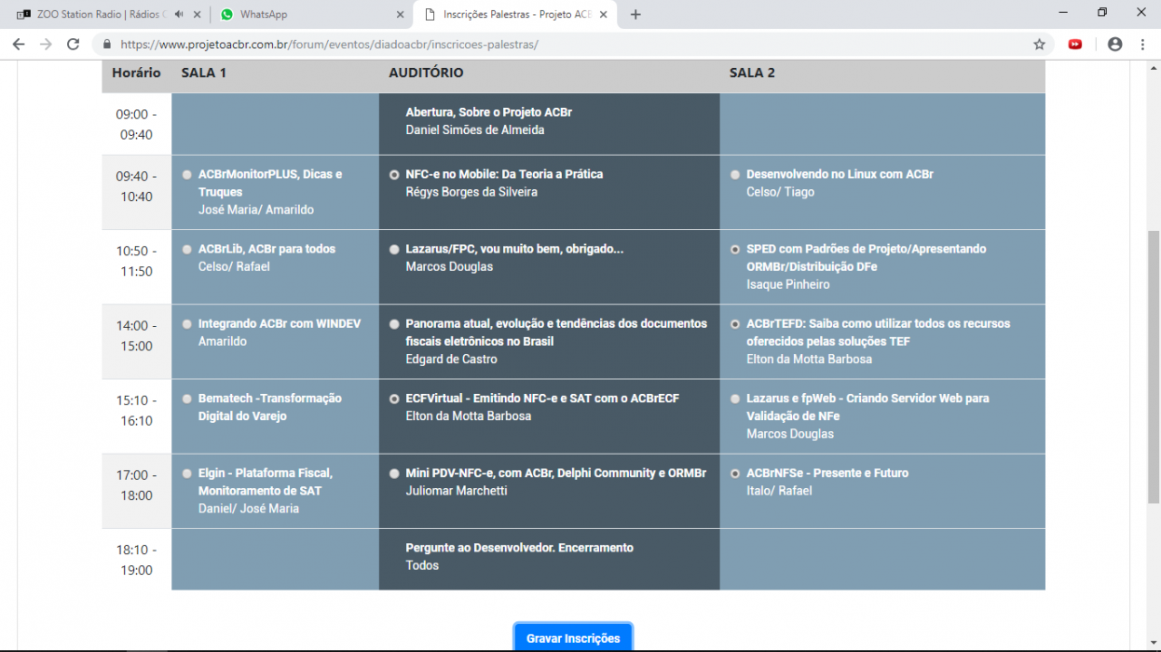
Task: Click the Gravar Inscrições button
Action: tap(573, 638)
